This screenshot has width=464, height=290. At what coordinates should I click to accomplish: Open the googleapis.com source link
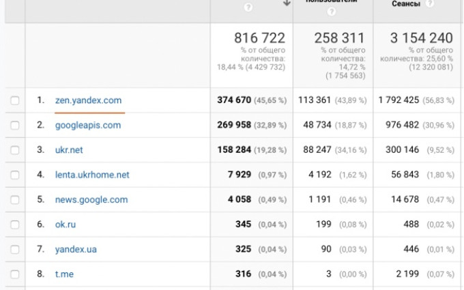(x=88, y=125)
